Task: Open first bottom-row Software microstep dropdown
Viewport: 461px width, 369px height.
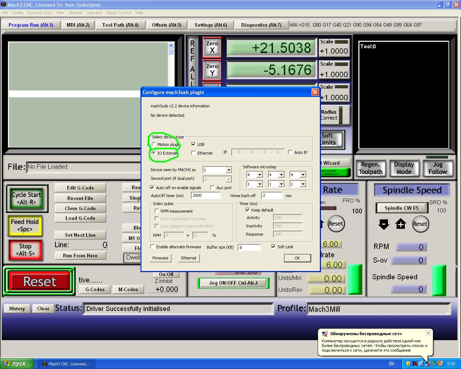Action: click(x=260, y=184)
